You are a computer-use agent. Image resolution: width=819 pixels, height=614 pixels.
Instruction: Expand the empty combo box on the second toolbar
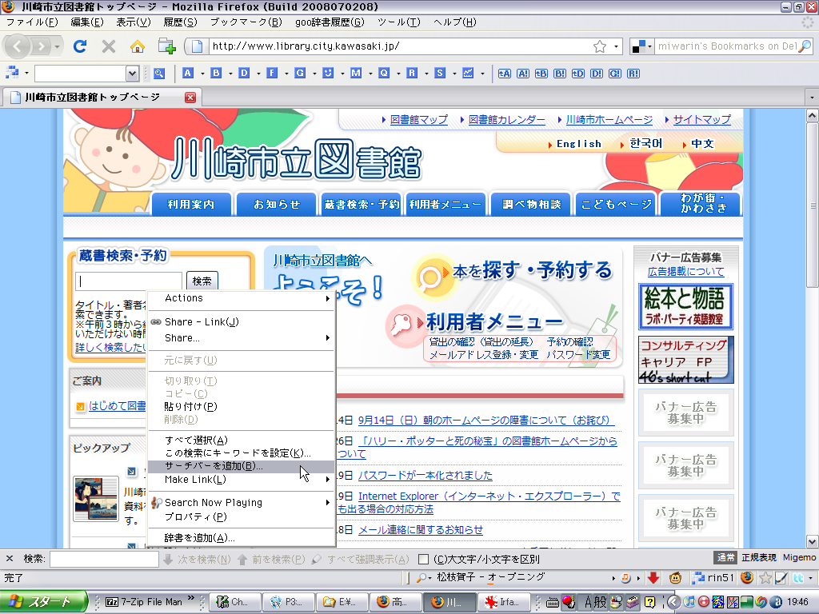(x=132, y=74)
